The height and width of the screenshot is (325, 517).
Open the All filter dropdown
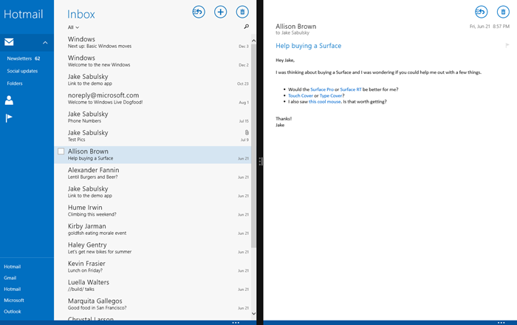[73, 27]
